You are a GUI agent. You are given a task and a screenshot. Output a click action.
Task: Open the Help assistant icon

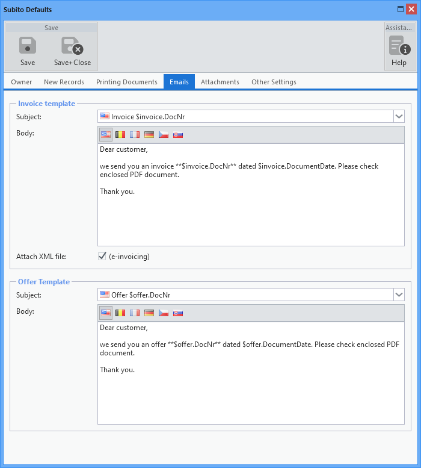pyautogui.click(x=399, y=45)
